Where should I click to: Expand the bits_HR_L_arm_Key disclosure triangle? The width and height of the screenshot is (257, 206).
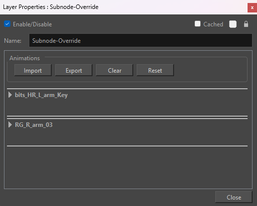pyautogui.click(x=10, y=95)
